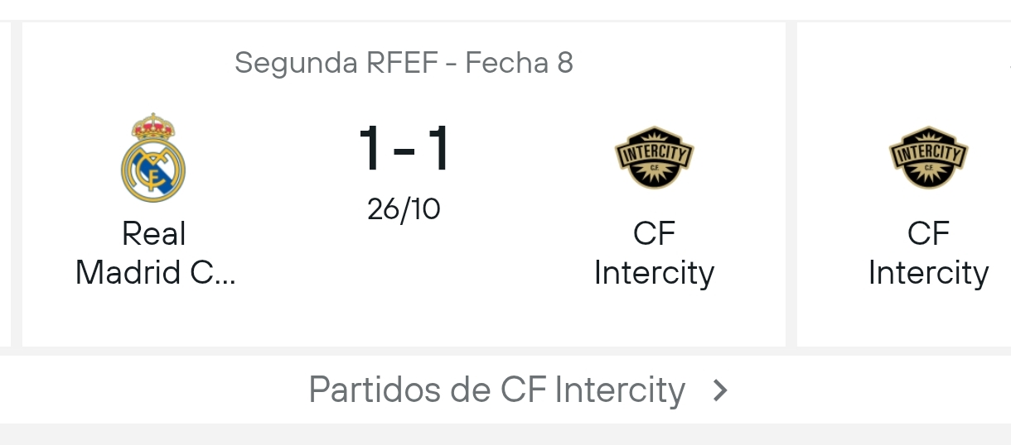Click the gray bar under the Partidos link

[505, 434]
